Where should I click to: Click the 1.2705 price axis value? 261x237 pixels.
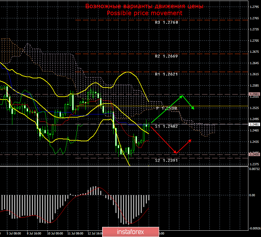254,40
